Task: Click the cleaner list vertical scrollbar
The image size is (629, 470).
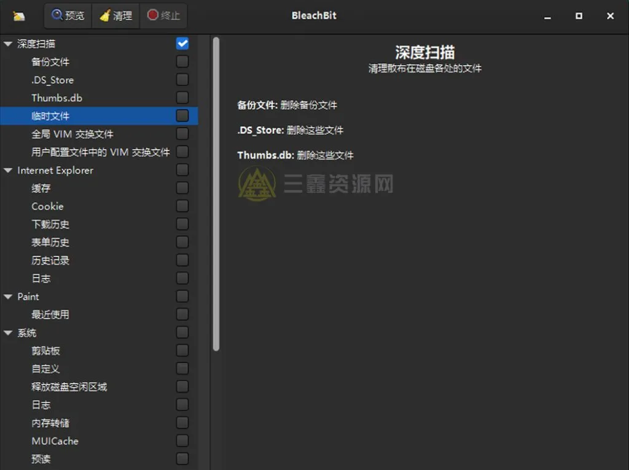Action: (216, 194)
